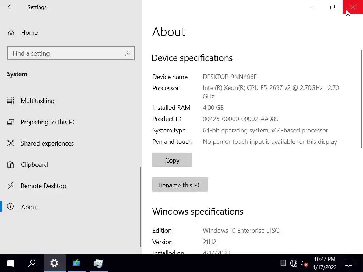Click the Windows specifications heading
The height and width of the screenshot is (272, 363).
pos(198,212)
